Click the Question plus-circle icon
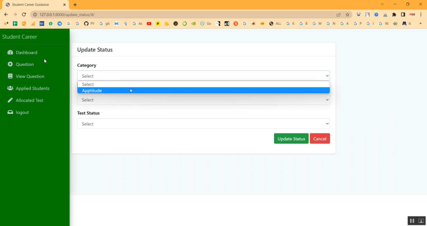Image resolution: width=427 pixels, height=226 pixels. 10,64
